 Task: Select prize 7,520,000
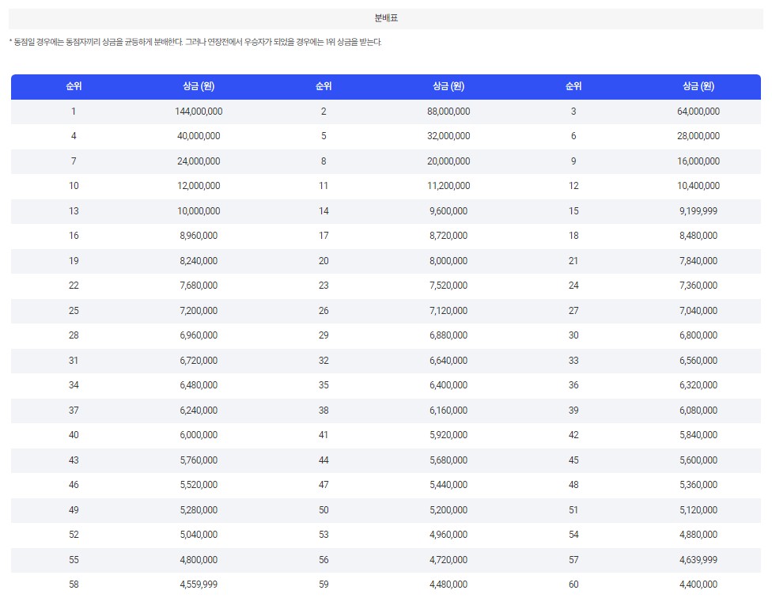tap(448, 285)
